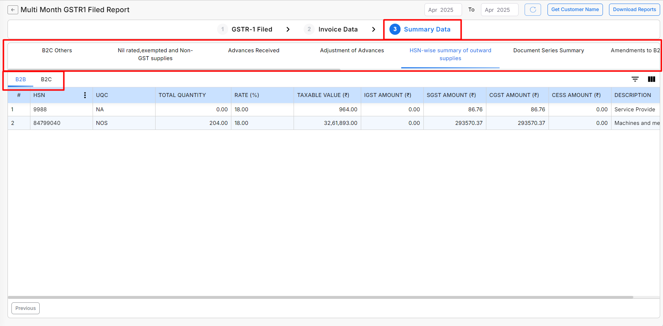Select the Nil rated, exempted supplies tab
This screenshot has height=326, width=663.
point(155,54)
